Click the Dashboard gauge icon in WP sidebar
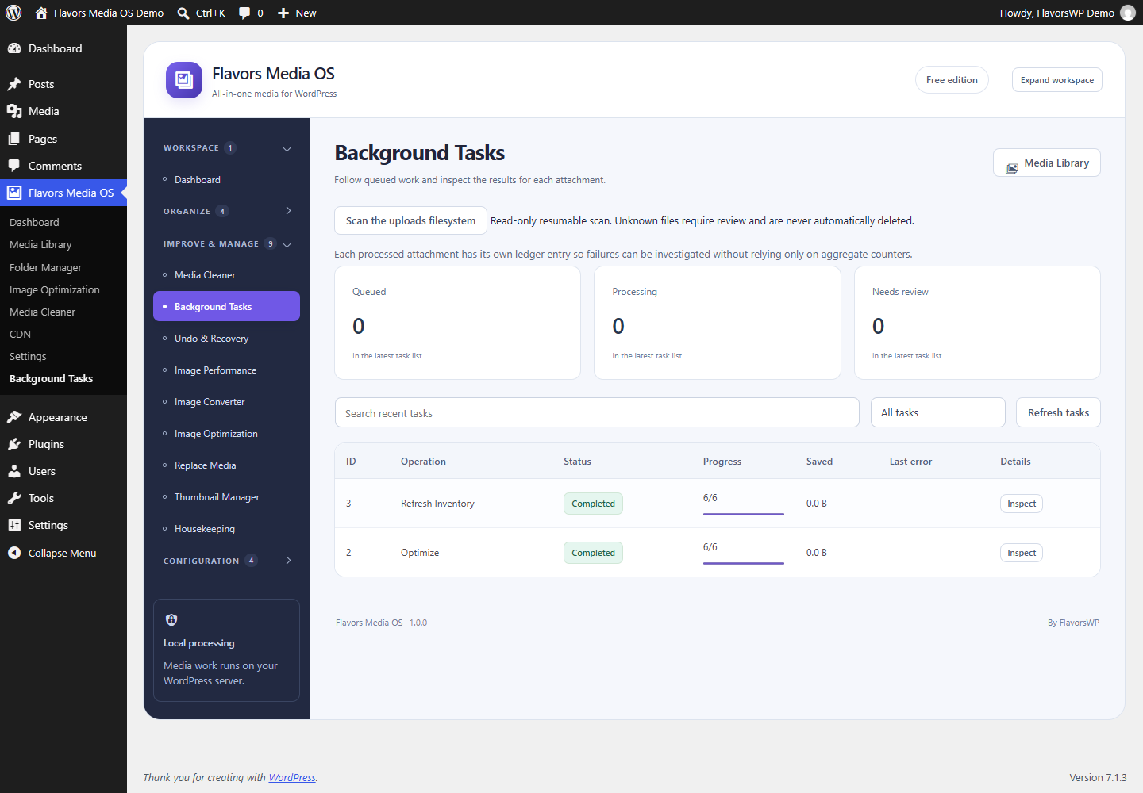The height and width of the screenshot is (793, 1143). (14, 48)
